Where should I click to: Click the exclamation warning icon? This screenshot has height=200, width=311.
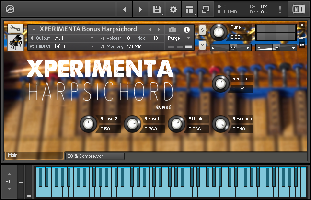[x=280, y=9]
